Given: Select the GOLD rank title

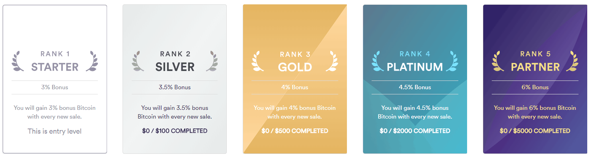Looking at the screenshot, I should pyautogui.click(x=295, y=67).
